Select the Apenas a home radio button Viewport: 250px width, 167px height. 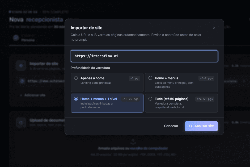pos(76,78)
